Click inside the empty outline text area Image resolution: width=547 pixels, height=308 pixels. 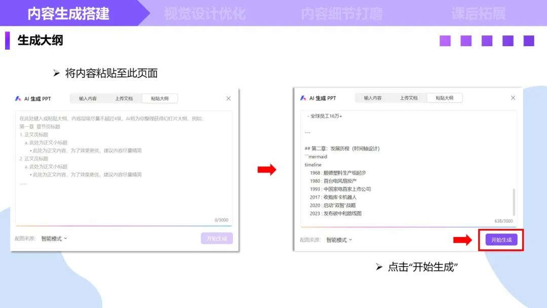click(124, 169)
